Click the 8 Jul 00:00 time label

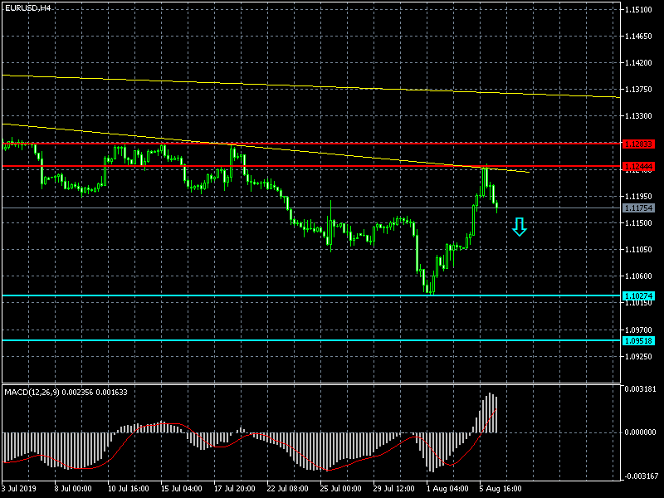pos(73,488)
